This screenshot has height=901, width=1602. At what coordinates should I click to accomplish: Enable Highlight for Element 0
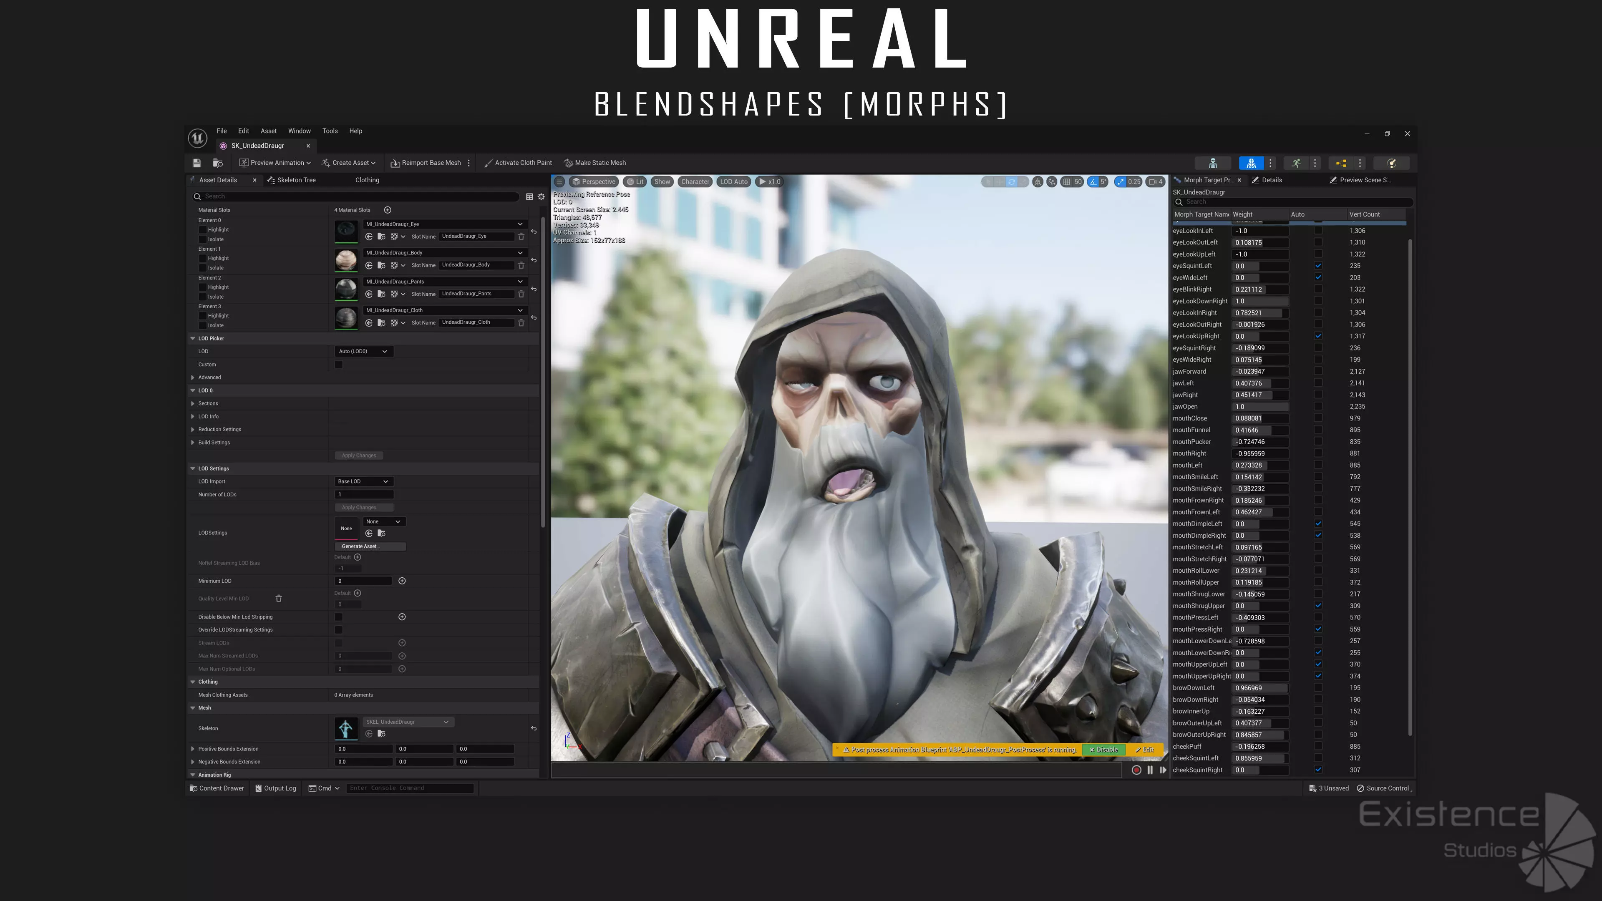coord(202,230)
